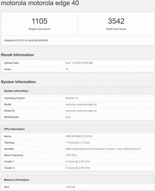Click the 'Result Information' heading
This screenshot has width=155, height=191.
(17, 55)
